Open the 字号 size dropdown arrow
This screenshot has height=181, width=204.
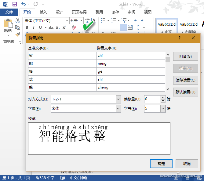[x=163, y=108]
